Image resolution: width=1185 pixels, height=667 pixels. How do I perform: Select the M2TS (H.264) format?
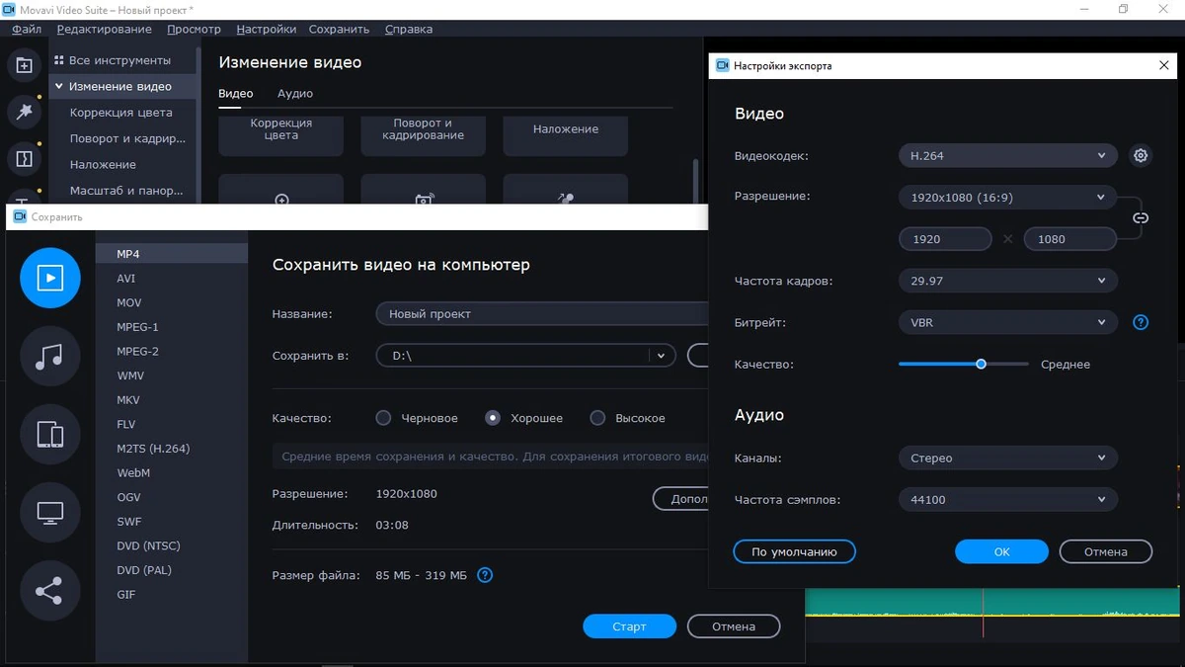(172, 449)
